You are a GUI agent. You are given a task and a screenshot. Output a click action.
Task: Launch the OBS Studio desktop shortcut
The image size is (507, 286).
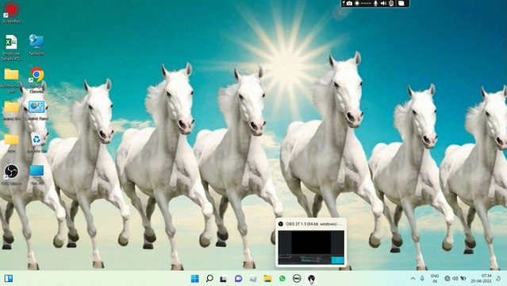pos(11,175)
